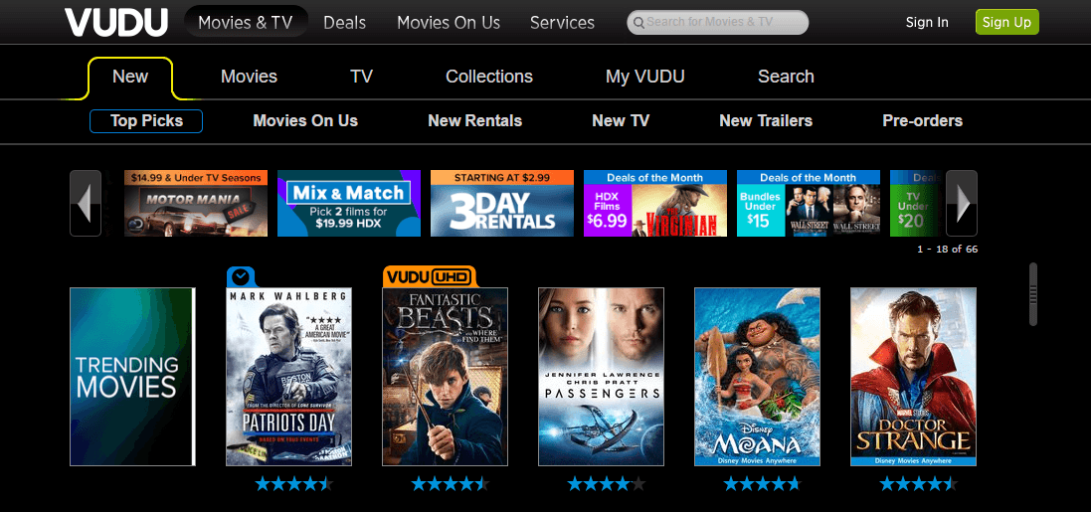Open the Doctor Strange poster
This screenshot has height=512, width=1091.
(913, 377)
